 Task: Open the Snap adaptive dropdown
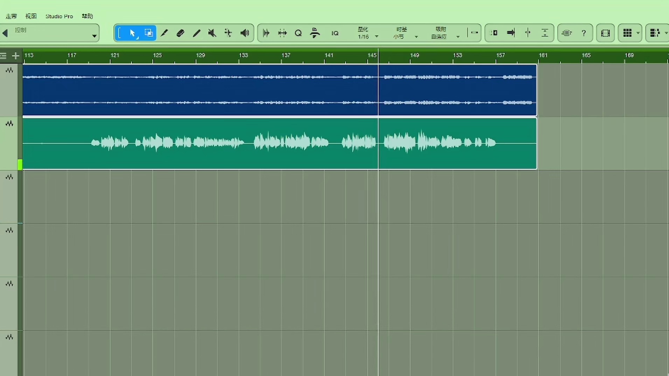pos(445,33)
